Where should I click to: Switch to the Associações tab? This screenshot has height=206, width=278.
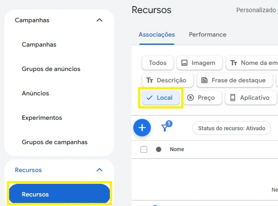pyautogui.click(x=157, y=34)
